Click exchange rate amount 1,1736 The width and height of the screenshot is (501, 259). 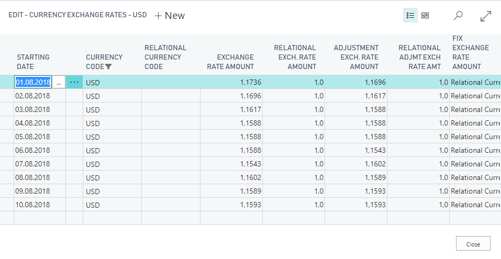point(231,82)
